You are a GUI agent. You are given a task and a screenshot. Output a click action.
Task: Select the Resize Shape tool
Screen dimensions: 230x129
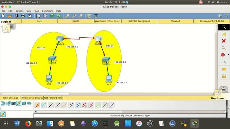coord(224,62)
